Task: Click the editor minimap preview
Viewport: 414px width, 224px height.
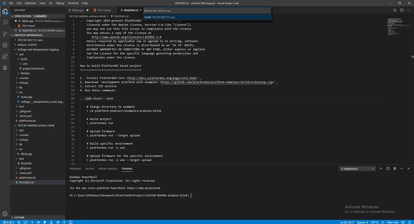Action: [399, 26]
